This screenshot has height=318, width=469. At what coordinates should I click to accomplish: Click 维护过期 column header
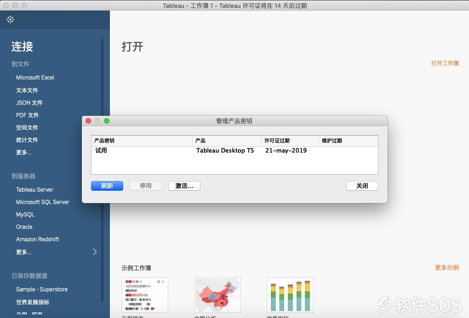coord(349,141)
